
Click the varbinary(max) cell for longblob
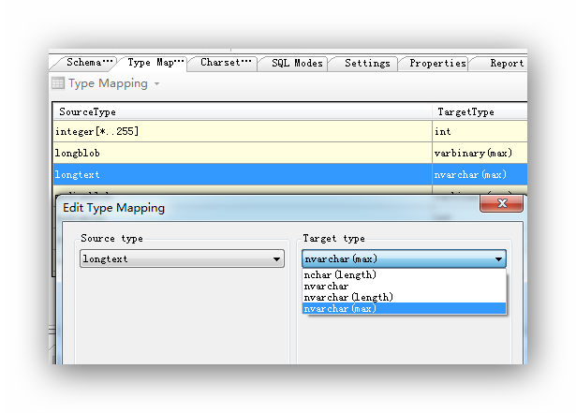[x=480, y=153]
